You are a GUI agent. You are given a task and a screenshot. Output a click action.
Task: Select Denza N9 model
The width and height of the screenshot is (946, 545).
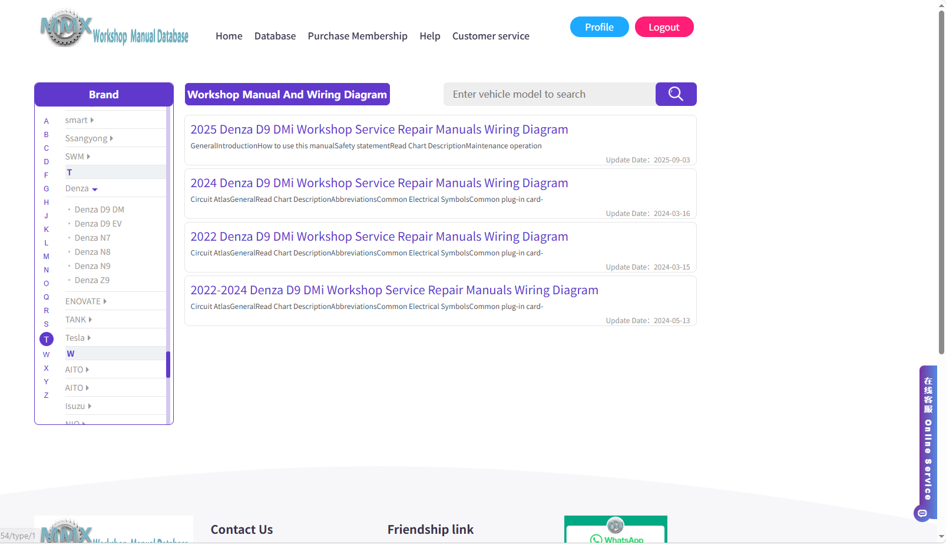(x=92, y=266)
